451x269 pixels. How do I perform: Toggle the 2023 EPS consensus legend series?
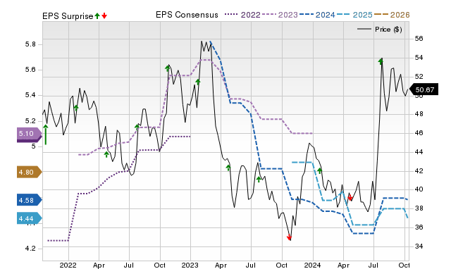tap(280, 15)
